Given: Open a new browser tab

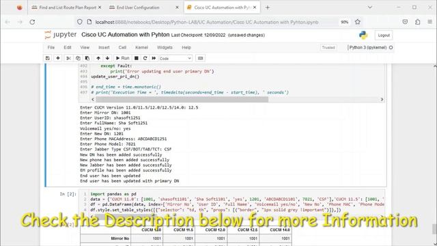Looking at the screenshot, I should pos(268,8).
